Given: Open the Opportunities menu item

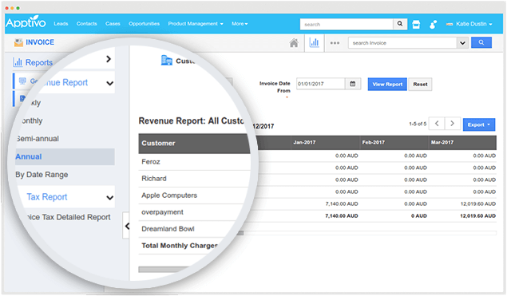Looking at the screenshot, I should pos(144,24).
